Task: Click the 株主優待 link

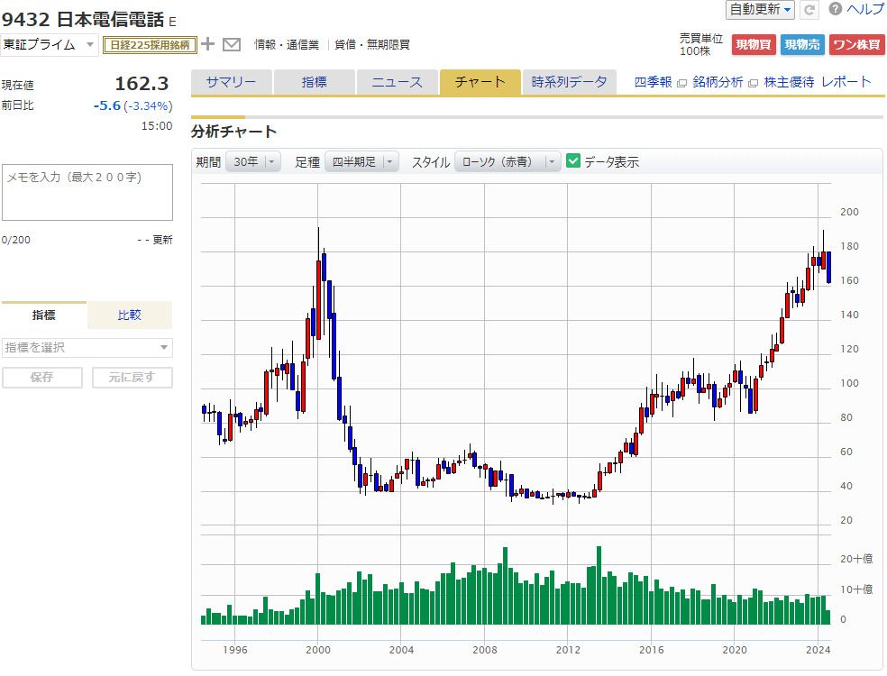Action: (789, 82)
